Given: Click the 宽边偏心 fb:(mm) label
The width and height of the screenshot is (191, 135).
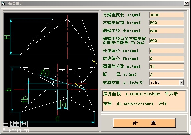Looking at the screenshot, I should [x=120, y=59].
